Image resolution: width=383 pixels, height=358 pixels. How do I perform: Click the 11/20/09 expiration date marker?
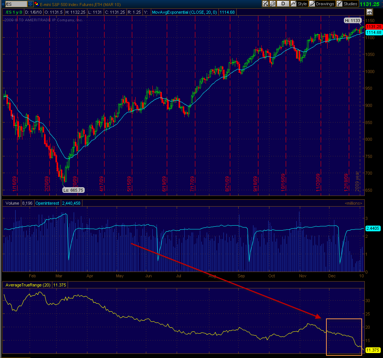318,183
